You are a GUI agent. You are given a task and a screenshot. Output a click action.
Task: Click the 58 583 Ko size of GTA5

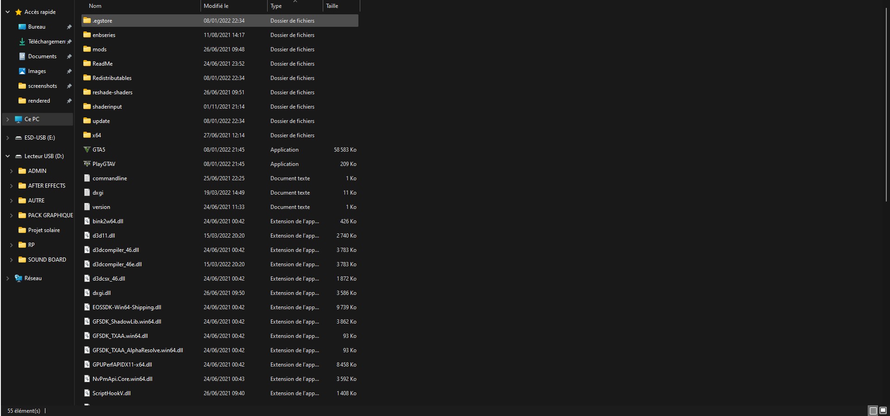pyautogui.click(x=345, y=150)
